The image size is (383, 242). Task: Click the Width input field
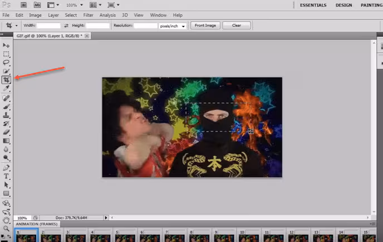point(48,26)
